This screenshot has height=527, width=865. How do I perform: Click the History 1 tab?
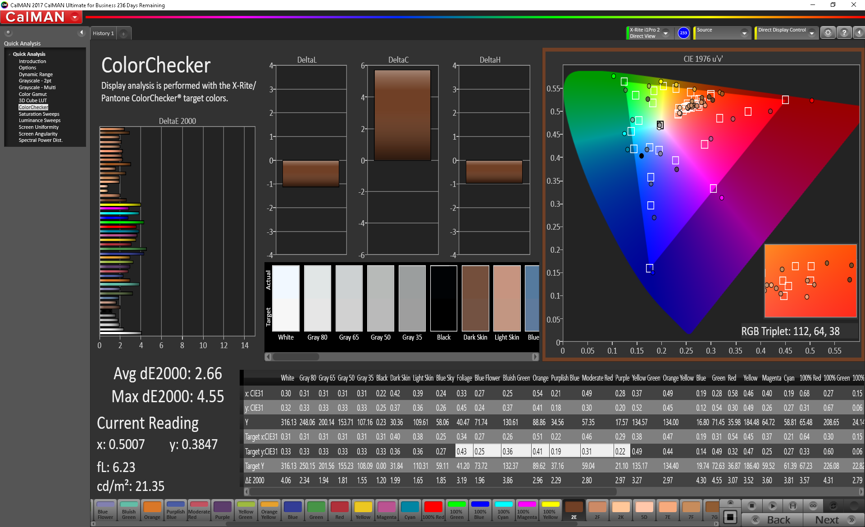coord(105,33)
